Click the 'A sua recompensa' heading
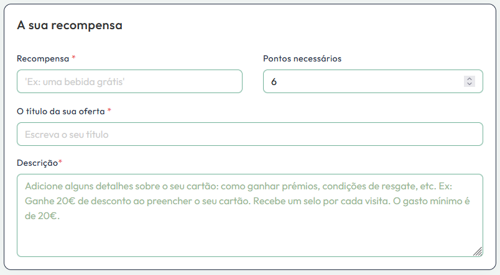The height and width of the screenshot is (275, 500). (x=69, y=25)
